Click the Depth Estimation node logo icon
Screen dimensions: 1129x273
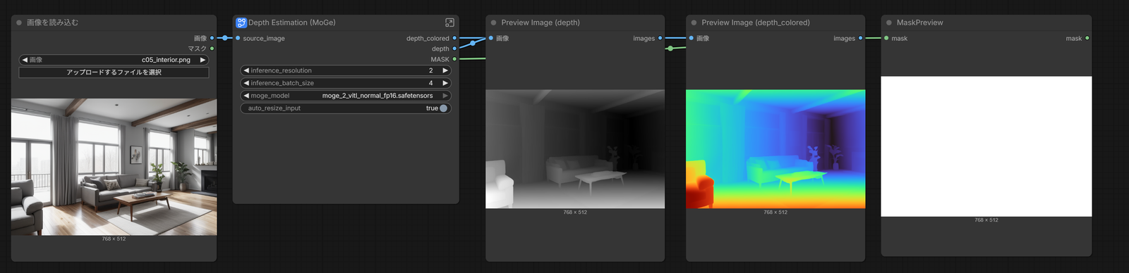pos(241,23)
